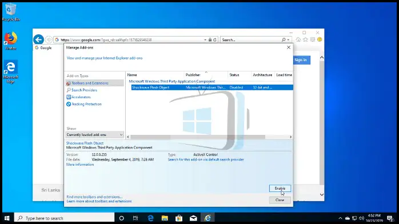Sort by the Load time column header
399x224 pixels.
click(284, 75)
